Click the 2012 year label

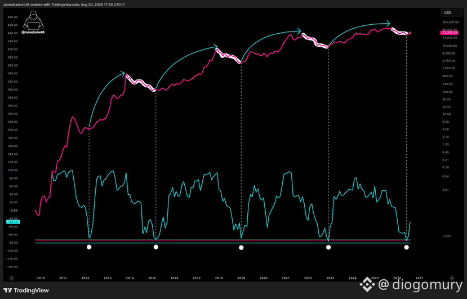[85, 278]
